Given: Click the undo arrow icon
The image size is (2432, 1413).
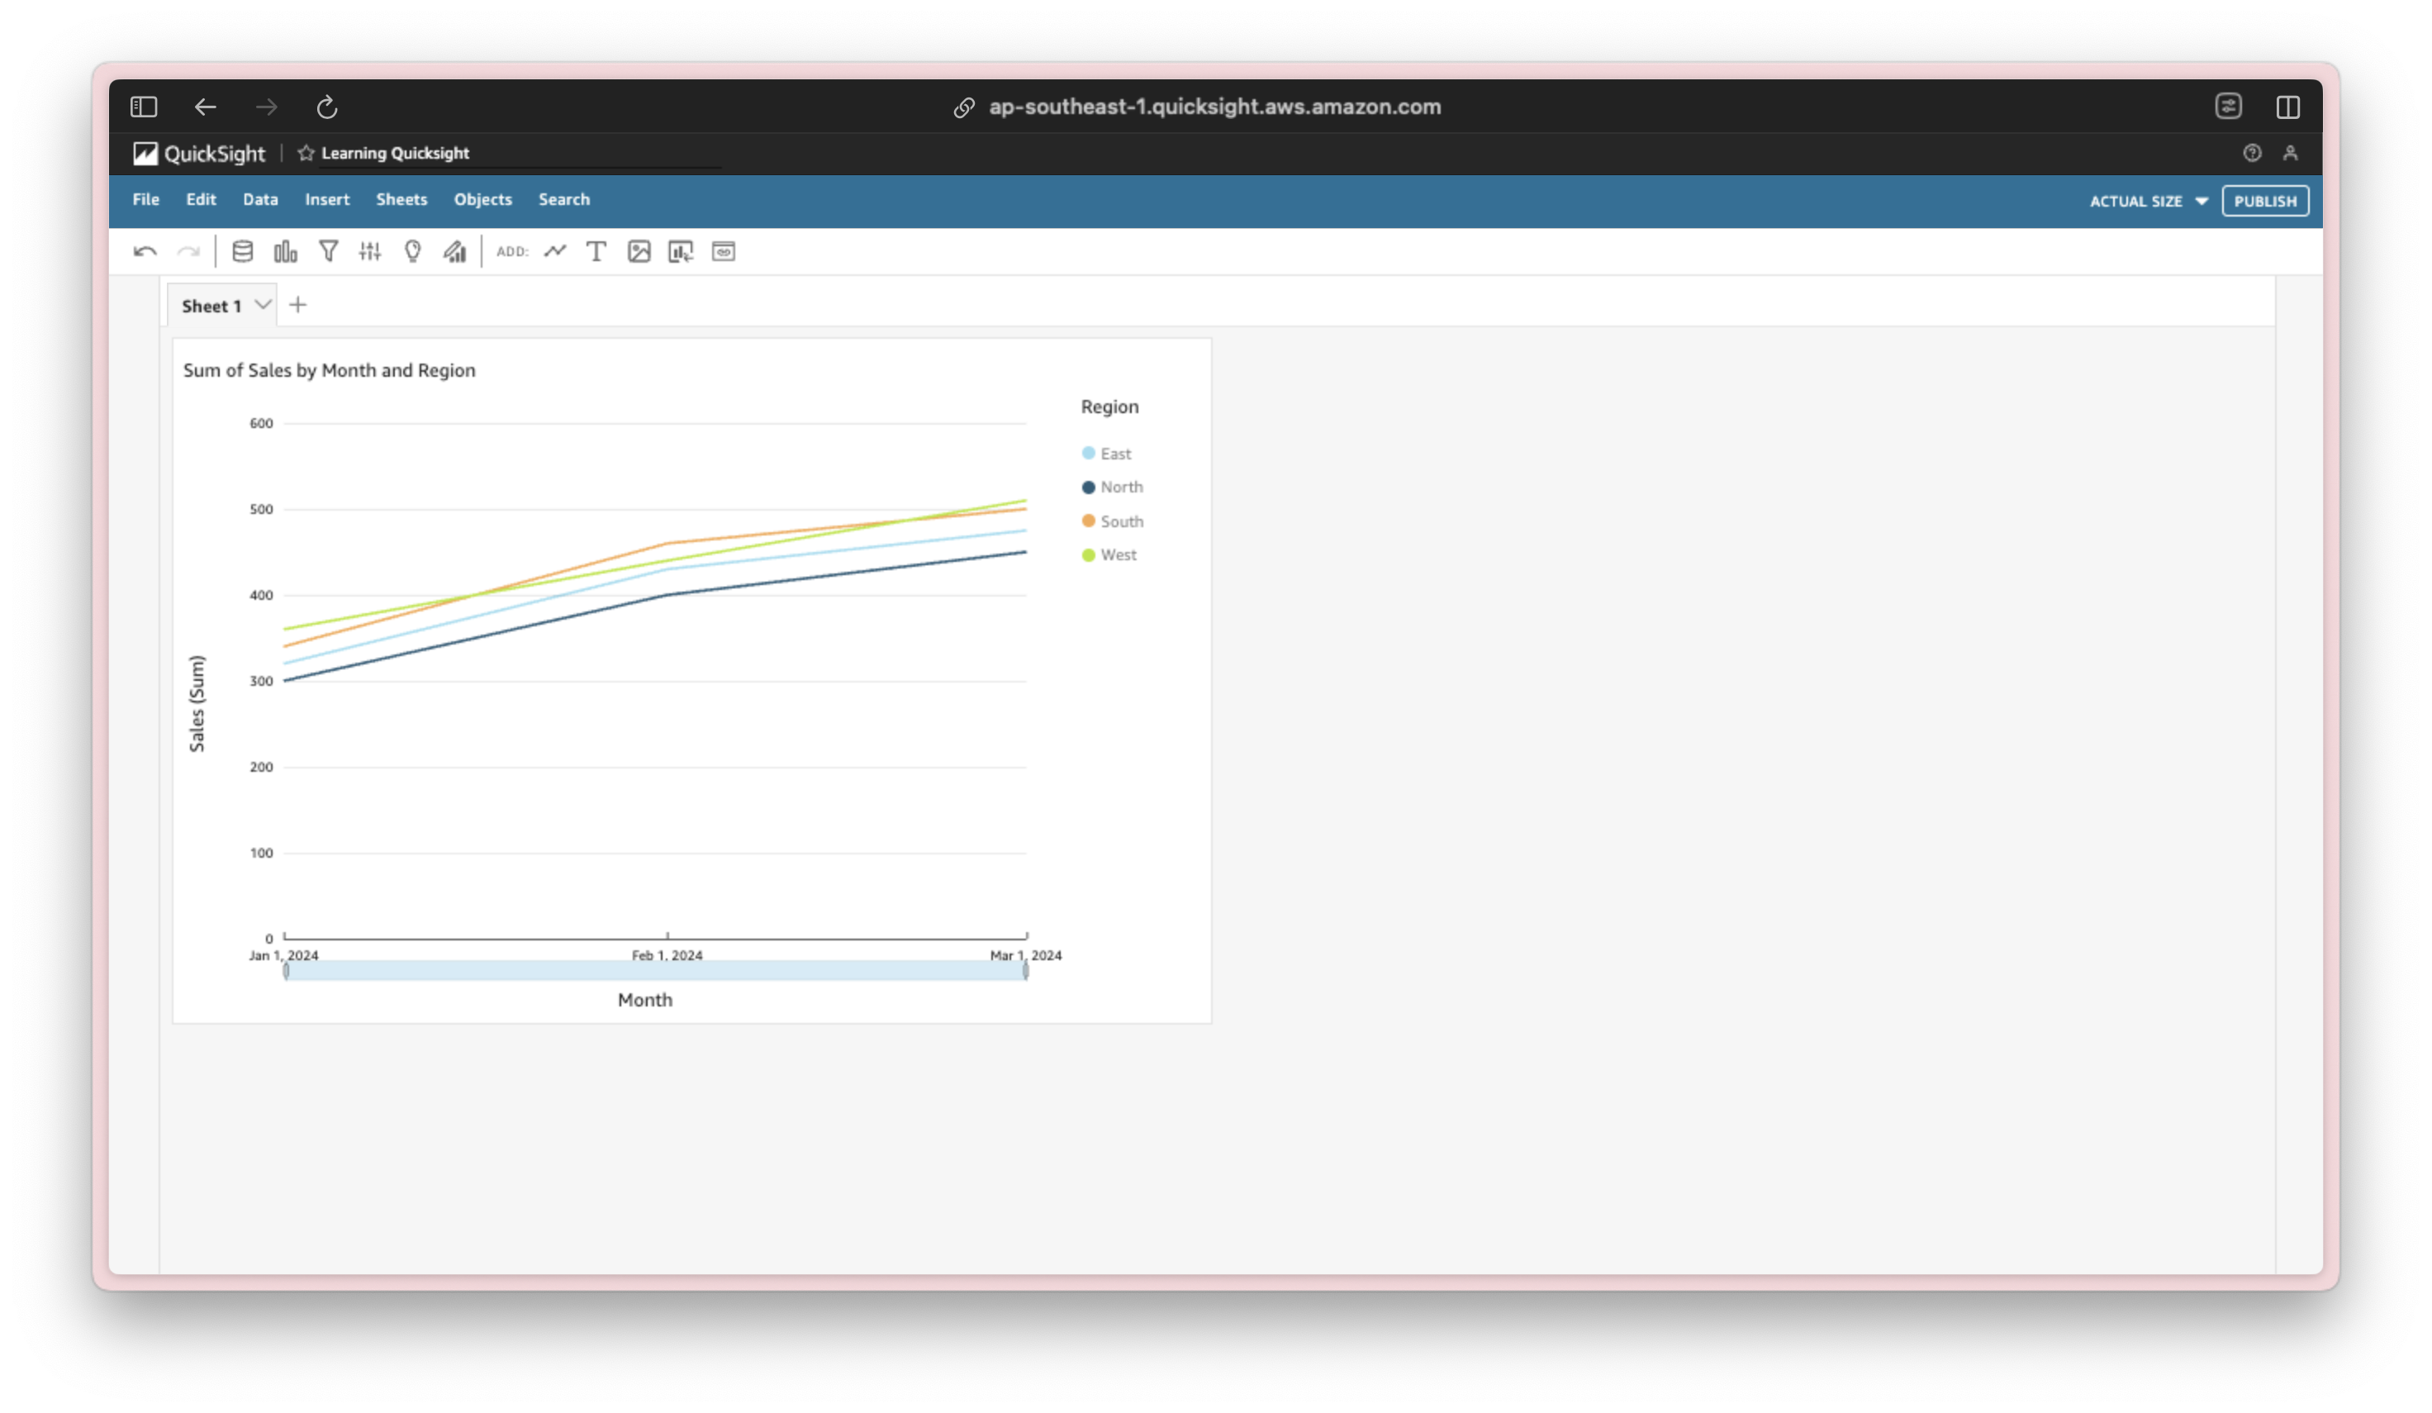Looking at the screenshot, I should (145, 252).
